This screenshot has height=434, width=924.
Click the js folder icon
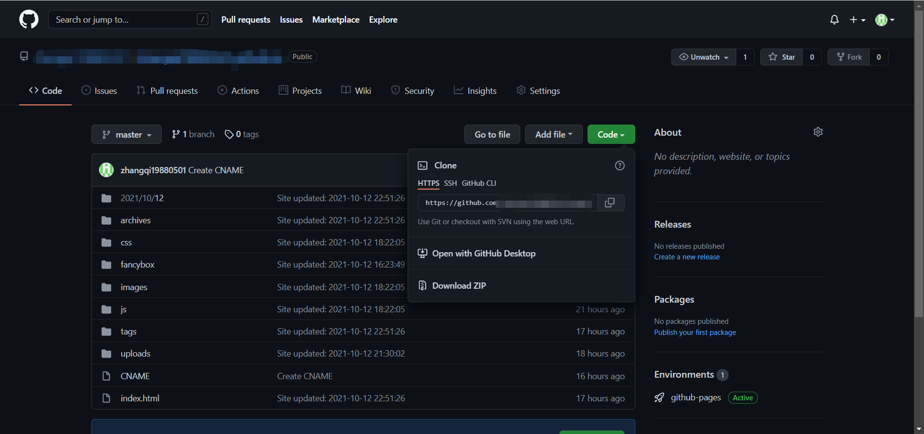[106, 309]
